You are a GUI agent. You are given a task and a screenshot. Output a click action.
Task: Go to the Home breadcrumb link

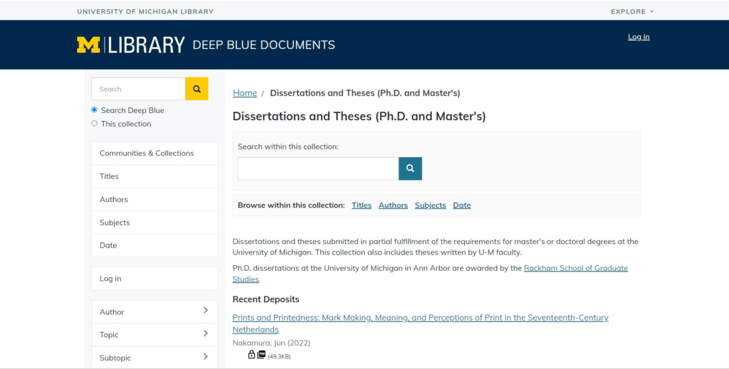(245, 93)
